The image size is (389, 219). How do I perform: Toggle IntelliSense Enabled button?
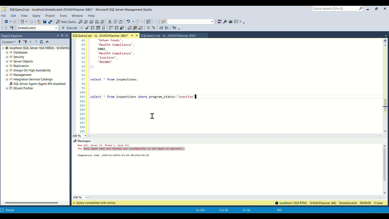click(103, 28)
